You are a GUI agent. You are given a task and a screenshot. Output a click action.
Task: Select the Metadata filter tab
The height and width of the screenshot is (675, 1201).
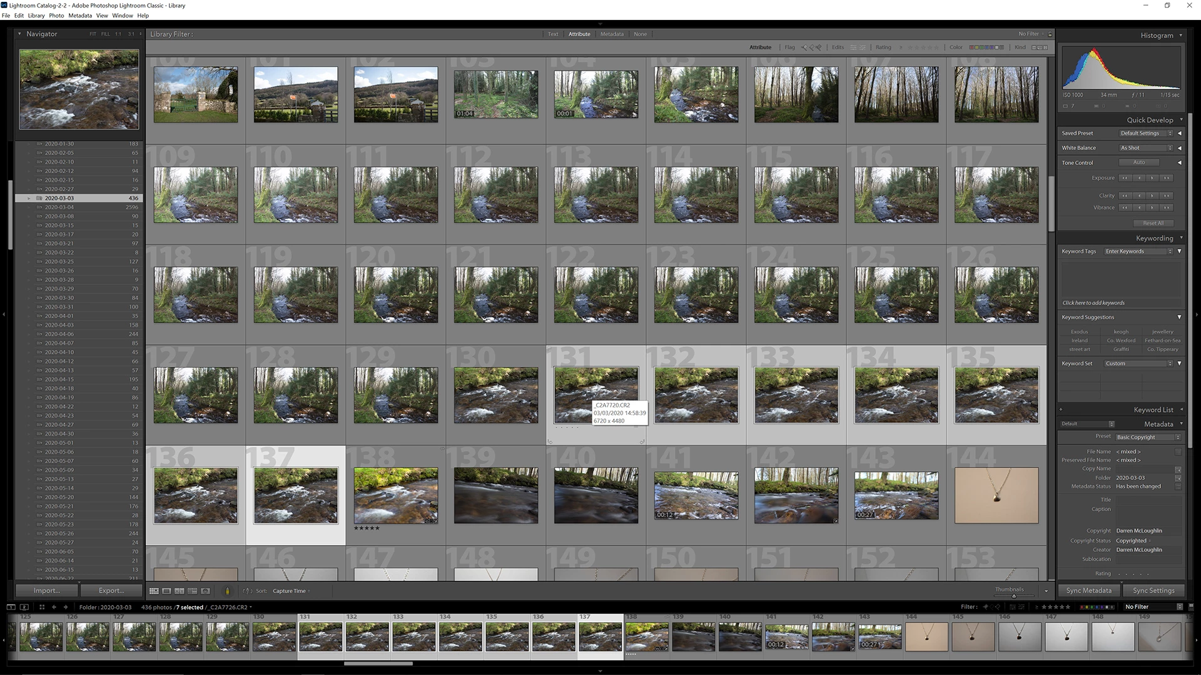tap(612, 34)
